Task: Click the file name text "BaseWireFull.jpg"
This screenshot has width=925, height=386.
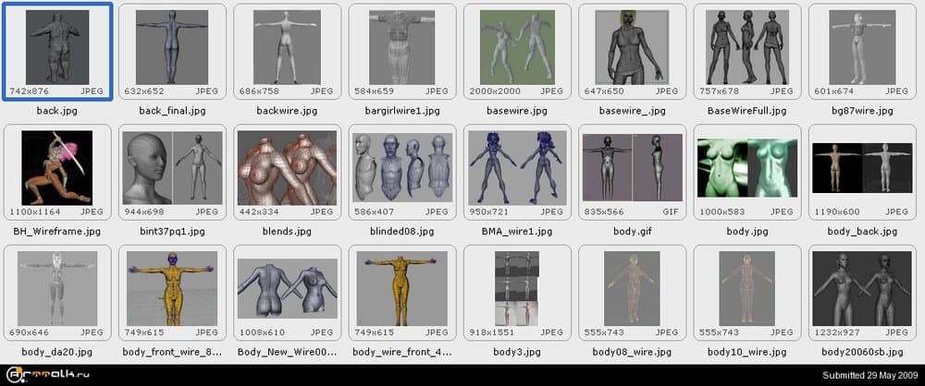Action: coord(747,111)
